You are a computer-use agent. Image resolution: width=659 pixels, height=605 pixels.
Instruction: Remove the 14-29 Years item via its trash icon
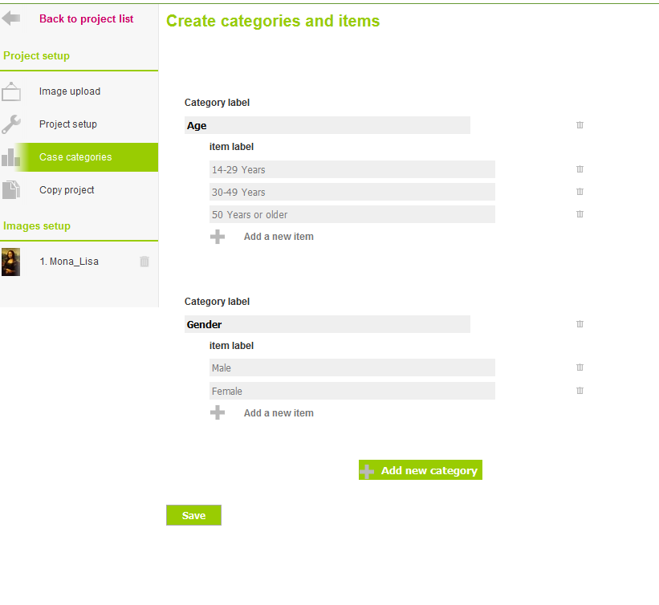(x=580, y=169)
